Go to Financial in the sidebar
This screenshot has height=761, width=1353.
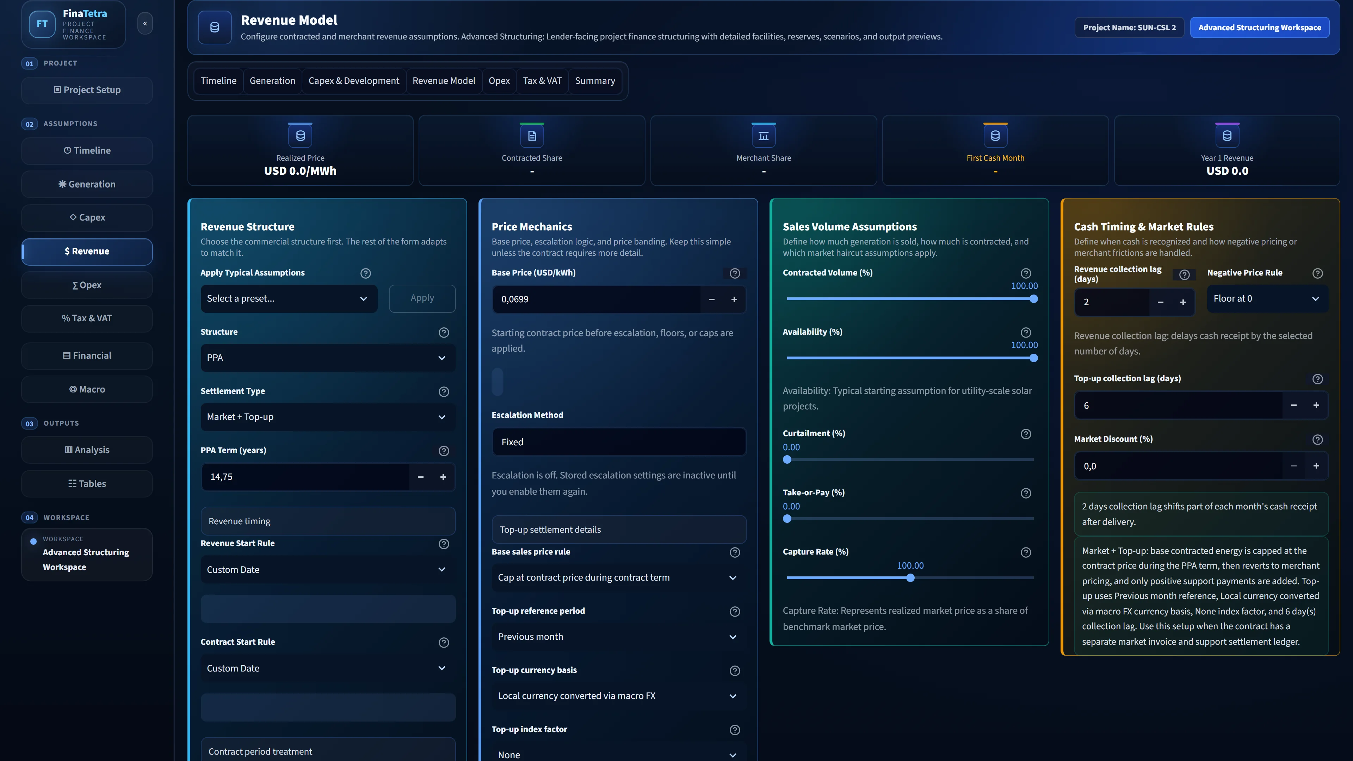[87, 356]
